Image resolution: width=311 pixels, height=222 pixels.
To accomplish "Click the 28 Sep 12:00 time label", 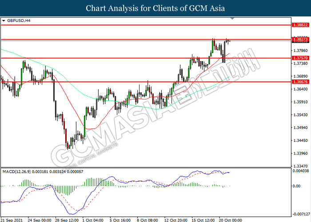I will point(67,220).
